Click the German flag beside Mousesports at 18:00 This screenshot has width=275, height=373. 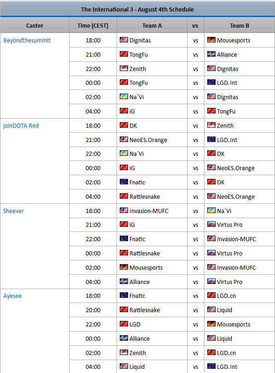(x=211, y=40)
